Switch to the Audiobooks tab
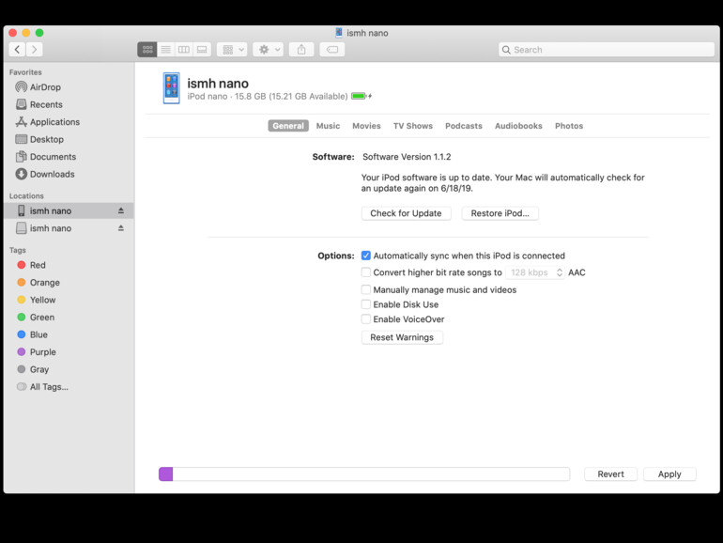 coord(518,126)
